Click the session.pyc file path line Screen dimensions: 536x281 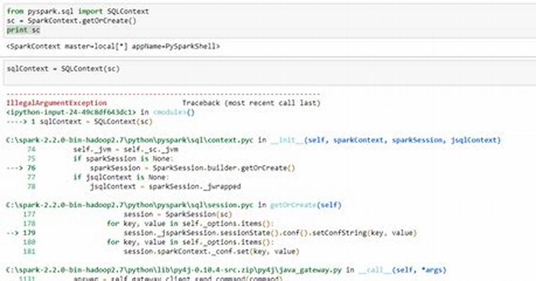[x=174, y=205]
